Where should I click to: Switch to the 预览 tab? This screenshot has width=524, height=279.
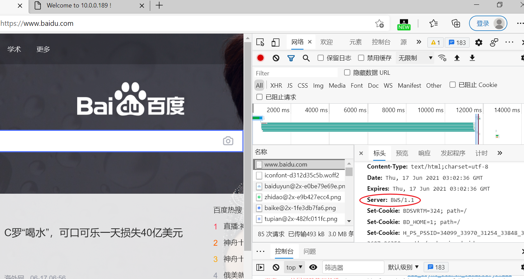click(402, 153)
